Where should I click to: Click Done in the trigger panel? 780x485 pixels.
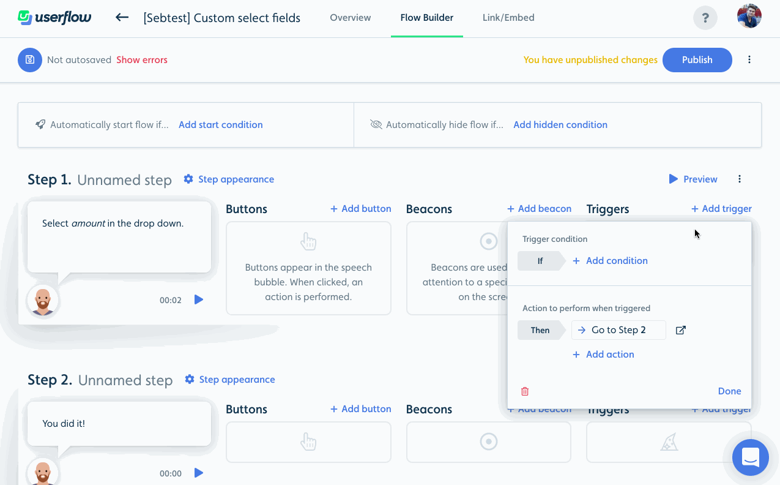729,391
